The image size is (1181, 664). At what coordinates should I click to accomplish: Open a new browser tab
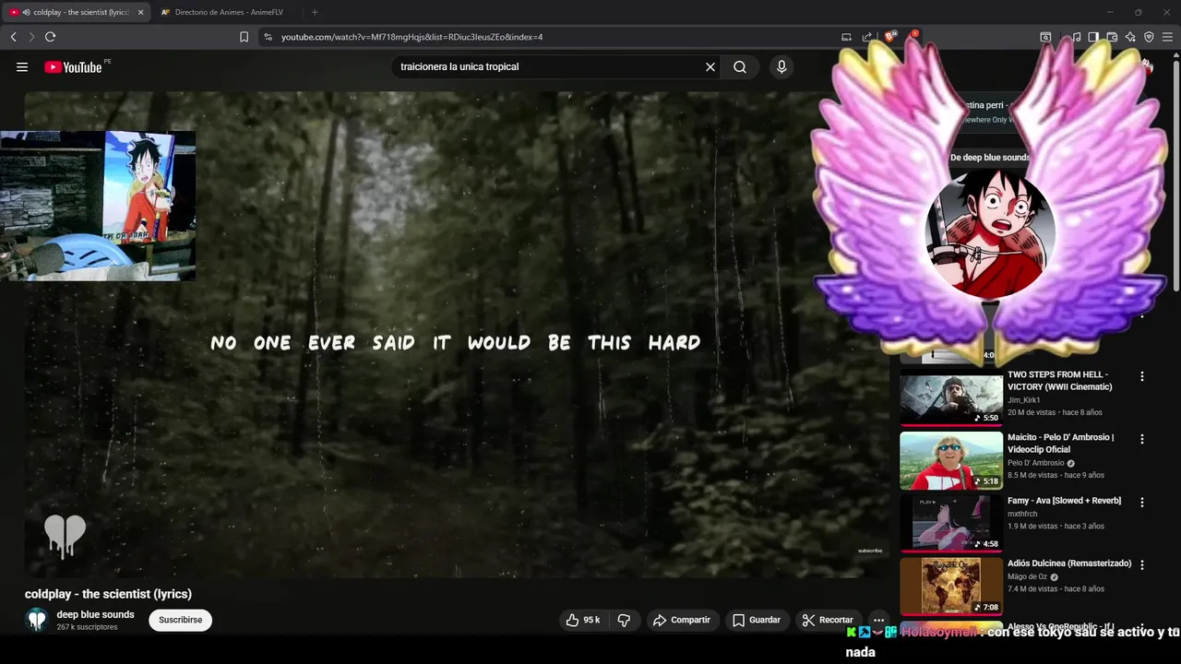tap(315, 12)
